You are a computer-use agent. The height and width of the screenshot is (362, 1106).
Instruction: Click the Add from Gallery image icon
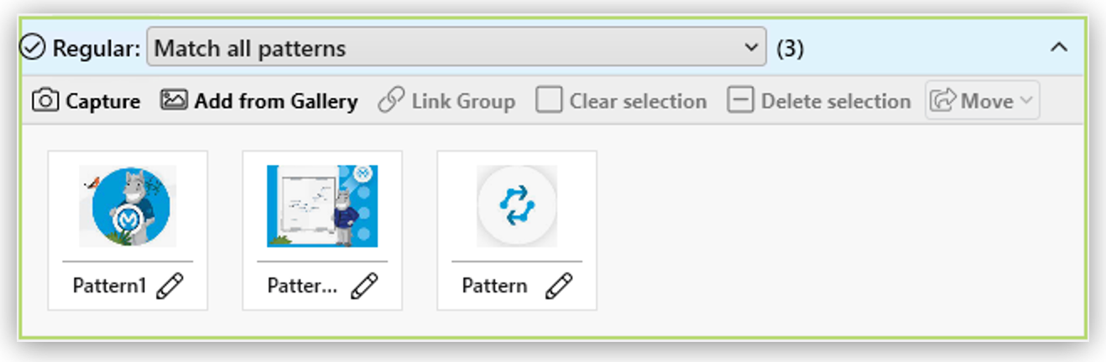pyautogui.click(x=174, y=101)
